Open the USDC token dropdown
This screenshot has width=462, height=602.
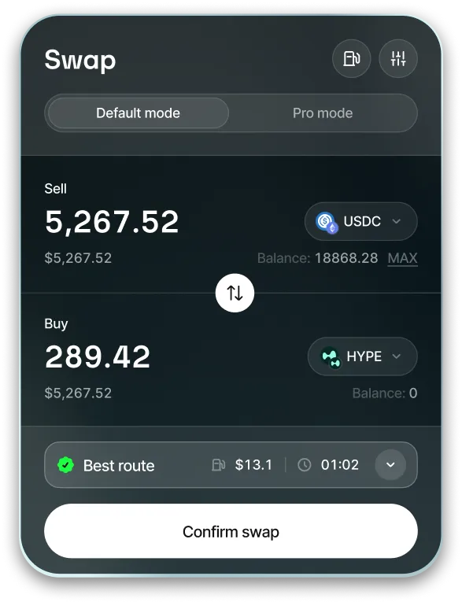click(x=361, y=222)
